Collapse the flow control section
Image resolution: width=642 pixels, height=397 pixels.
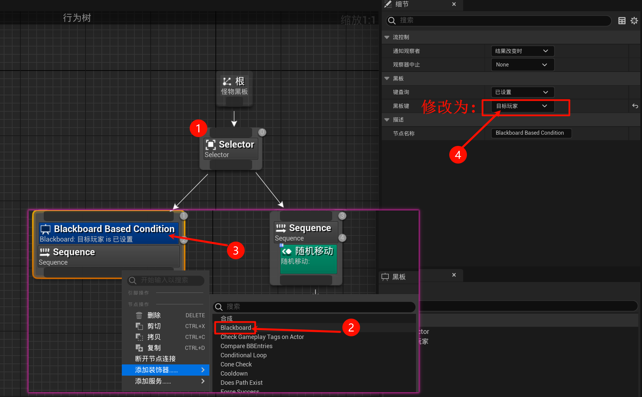(387, 37)
